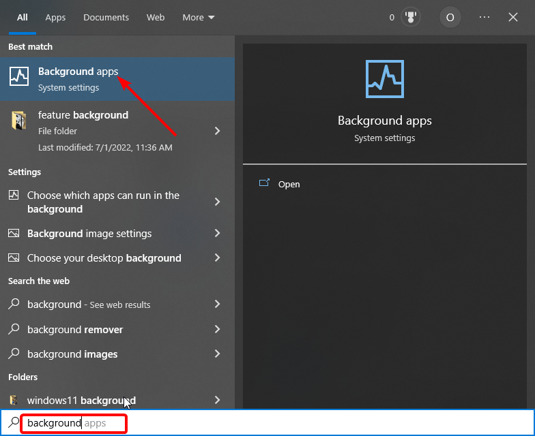Click Last modified 7/1/2022 text
The width and height of the screenshot is (535, 436).
pos(105,147)
